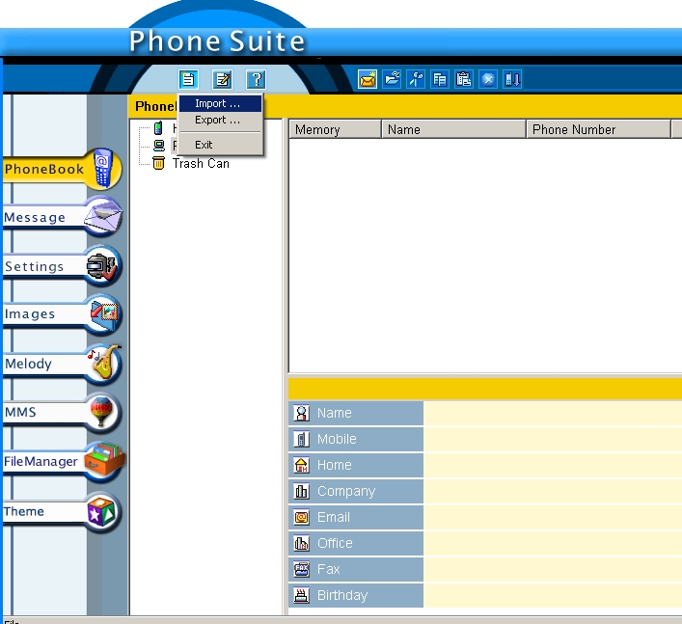Select the Trash Can tree item
Viewport: 682px width, 624px height.
coord(201,164)
